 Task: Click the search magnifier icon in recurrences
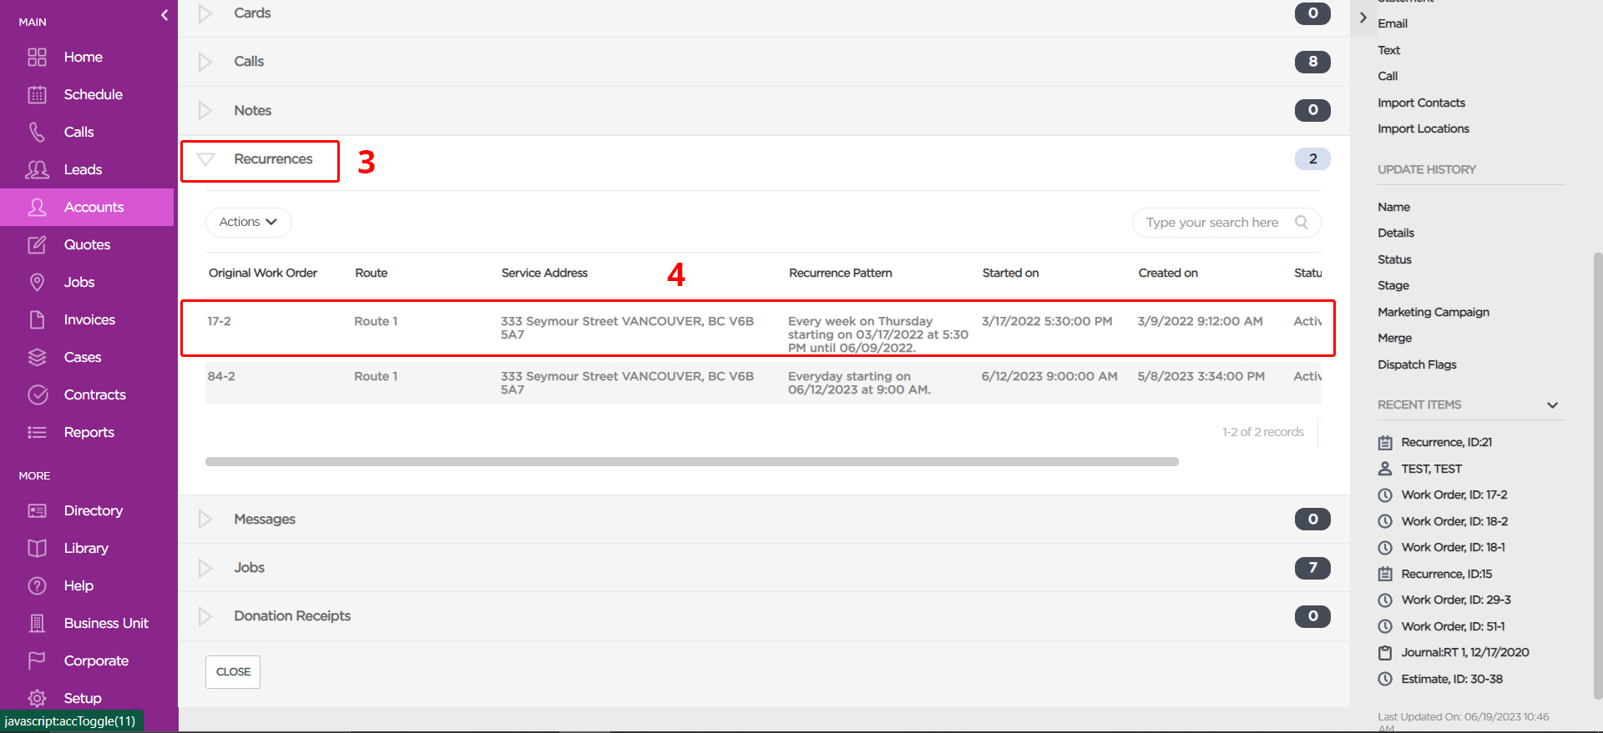click(x=1301, y=222)
